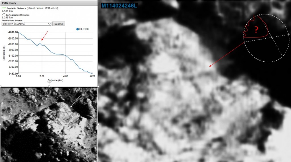Click the center crosshair of the dashed circle
Viewport: 291px width, 162px height.
[x=272, y=37]
